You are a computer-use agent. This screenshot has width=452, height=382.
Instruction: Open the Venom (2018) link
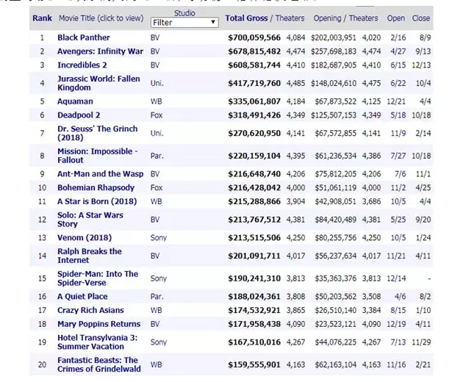click(85, 238)
